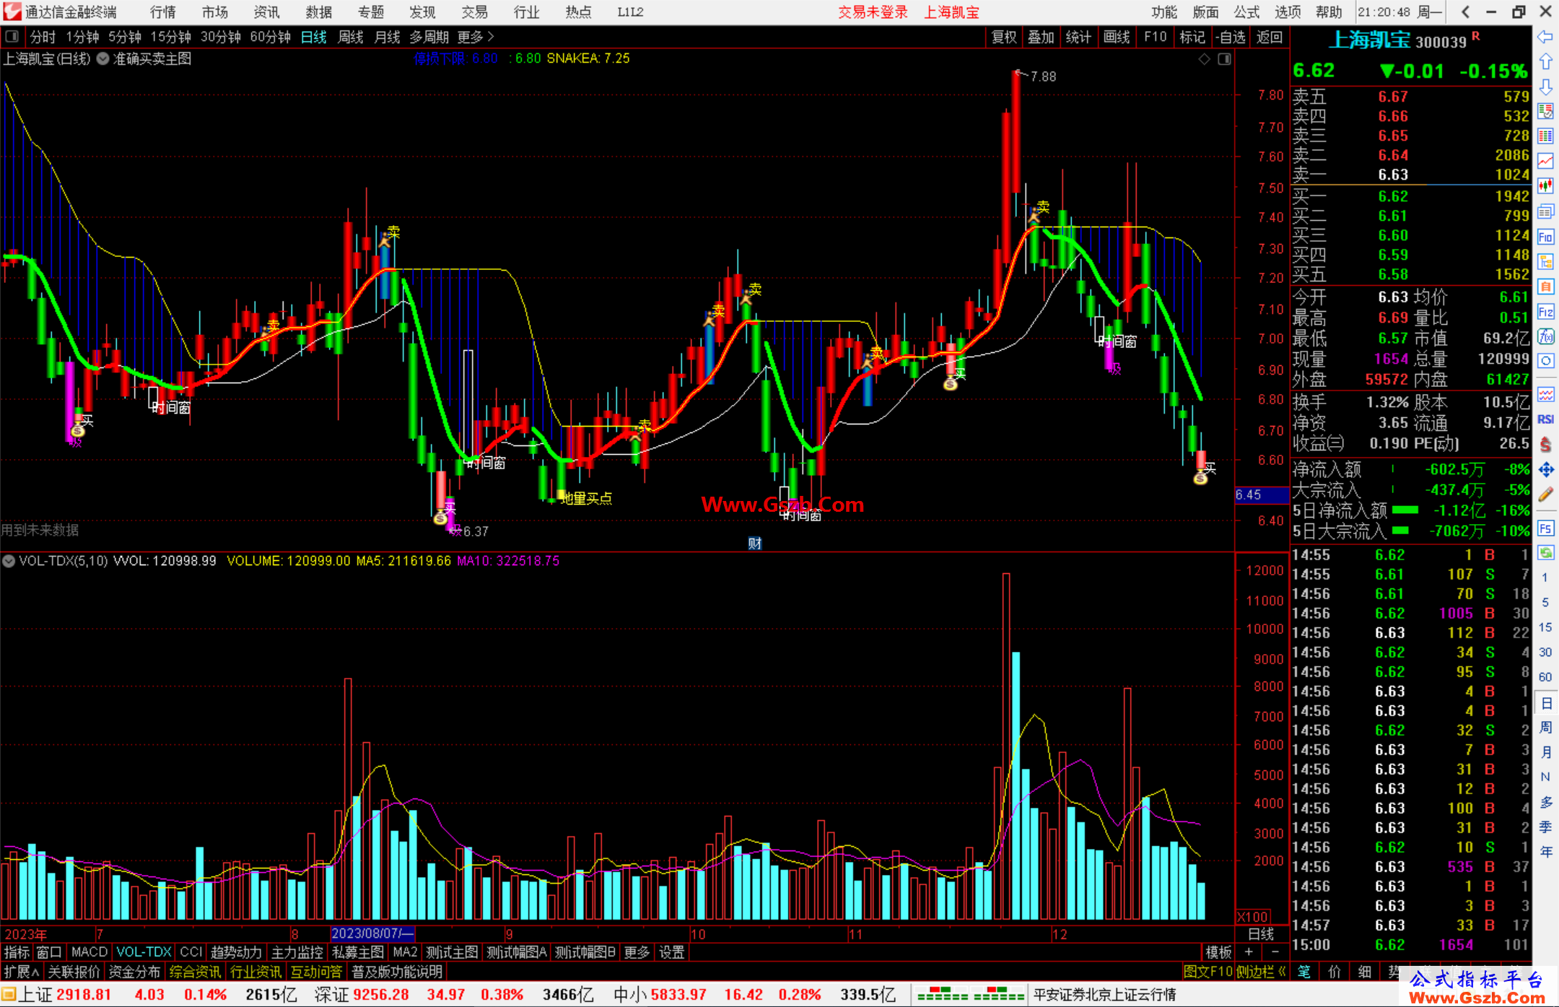Go back using the left arrow sidebar icon

1545,37
